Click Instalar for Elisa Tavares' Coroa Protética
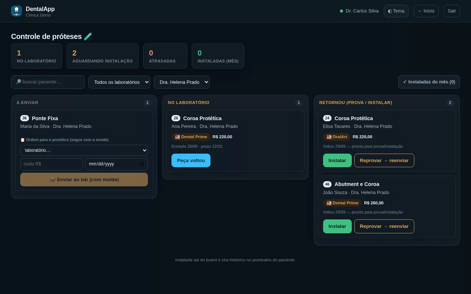The width and height of the screenshot is (471, 294). [x=337, y=160]
